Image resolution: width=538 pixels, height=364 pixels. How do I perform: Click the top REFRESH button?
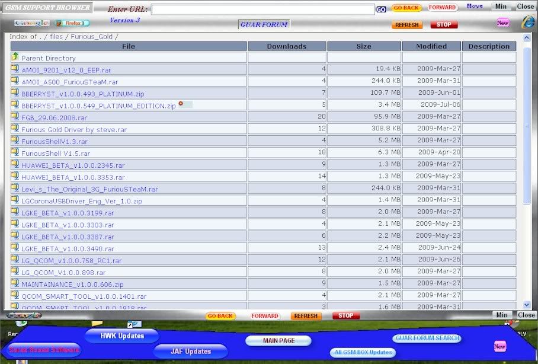[x=407, y=25]
